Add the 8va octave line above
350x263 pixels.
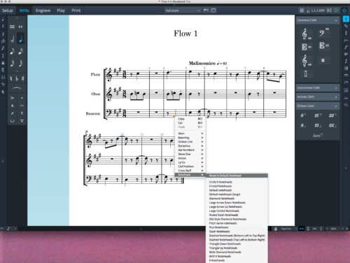pos(303,115)
